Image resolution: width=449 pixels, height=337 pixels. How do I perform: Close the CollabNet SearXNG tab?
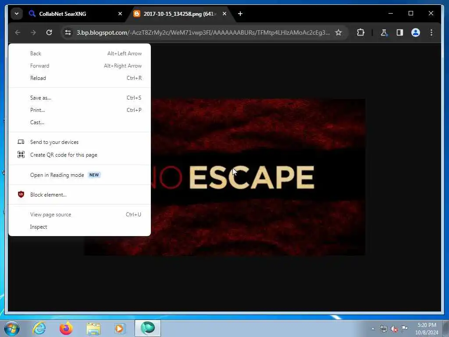[x=120, y=14]
